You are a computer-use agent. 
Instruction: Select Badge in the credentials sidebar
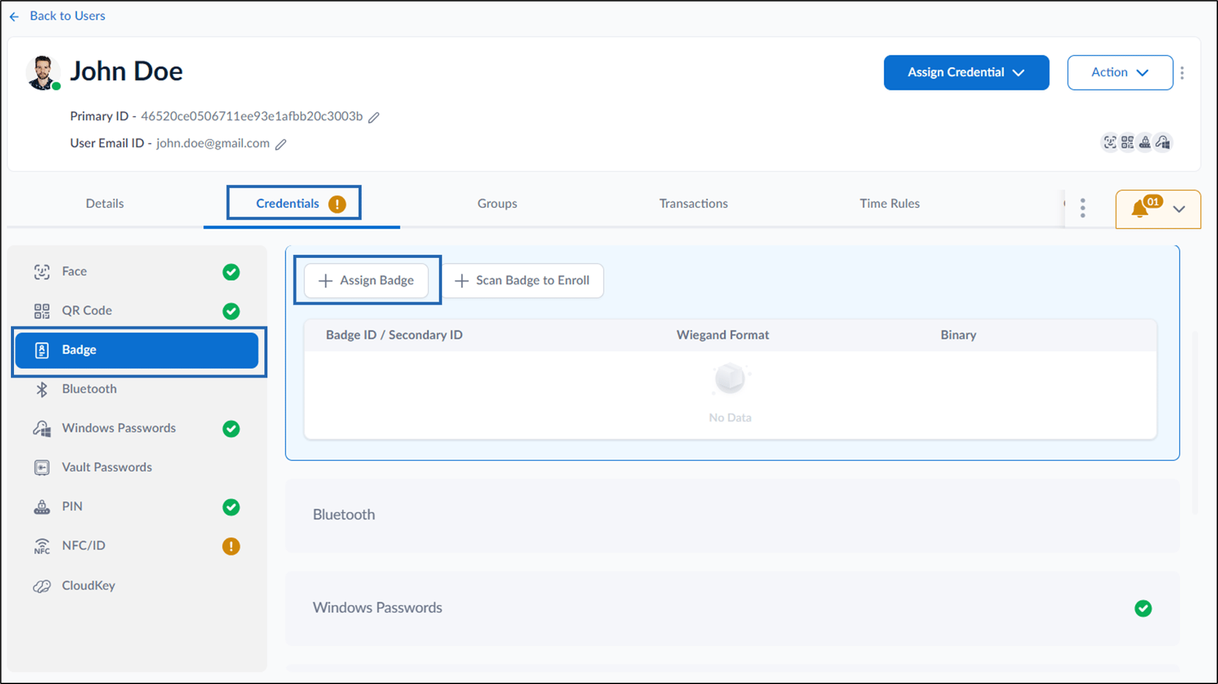137,350
